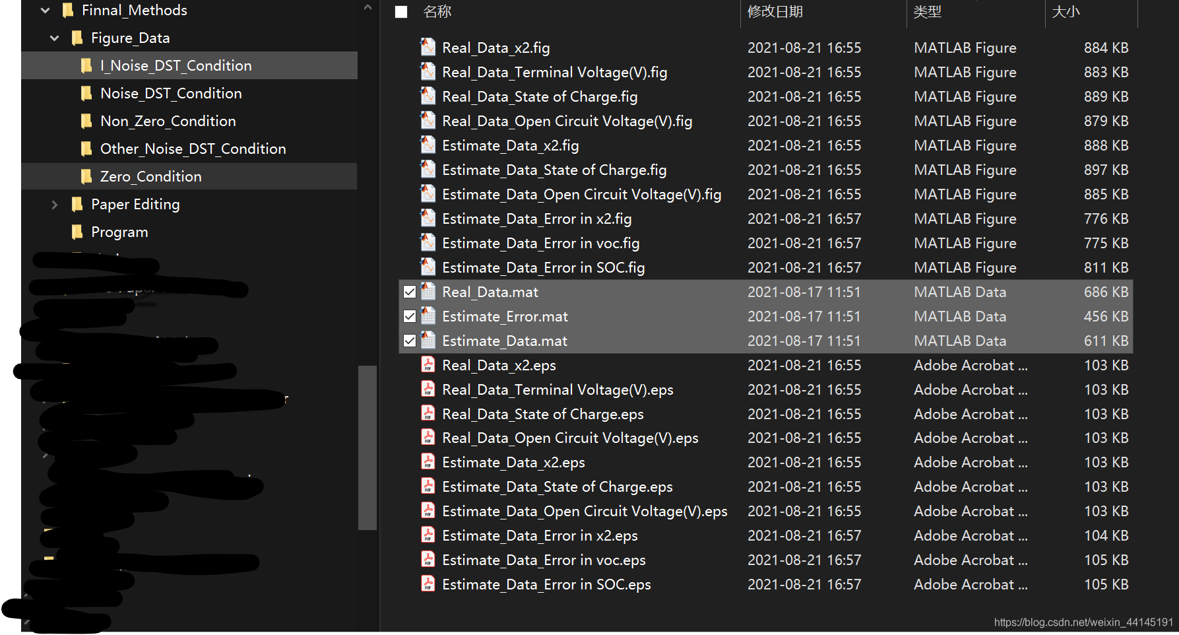
Task: Click the Estimate_Data_Error in SOC.fig icon
Action: click(x=428, y=267)
